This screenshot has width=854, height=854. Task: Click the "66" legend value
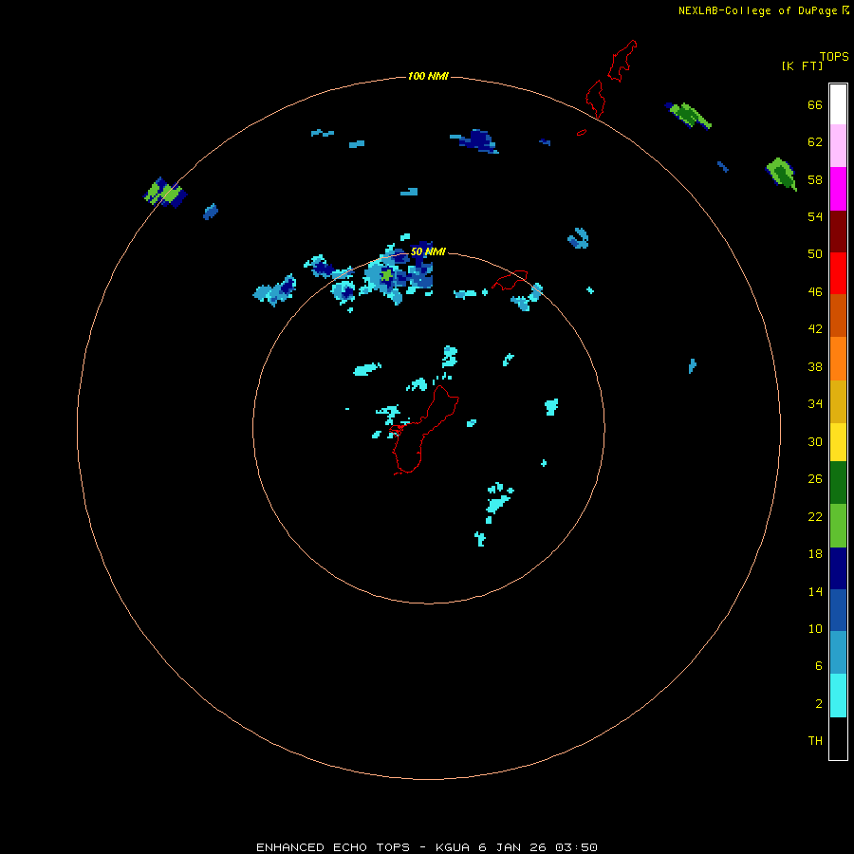815,104
